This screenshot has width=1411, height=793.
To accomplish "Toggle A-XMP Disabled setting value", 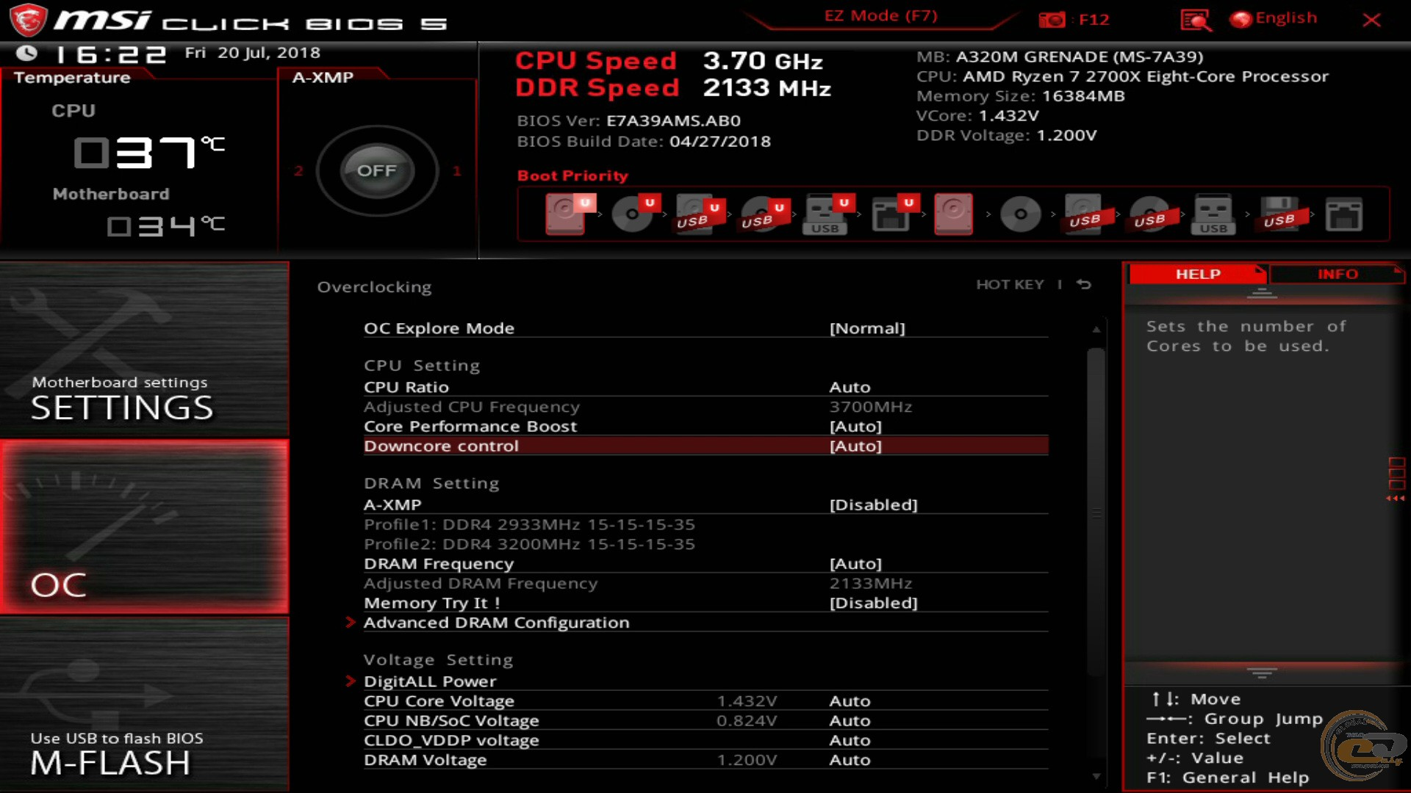I will [x=873, y=505].
